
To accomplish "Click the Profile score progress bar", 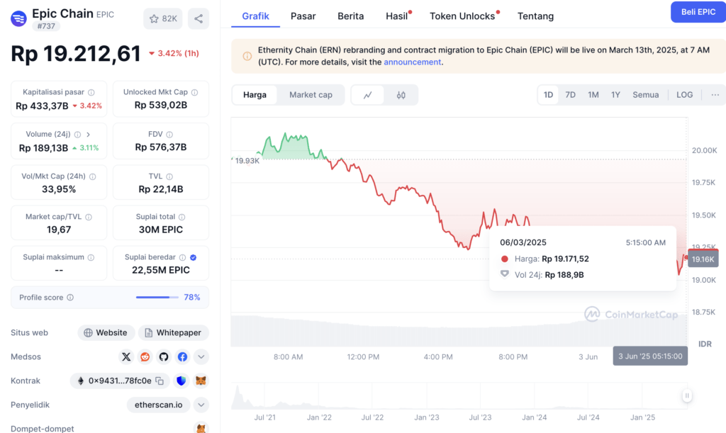I will 157,298.
